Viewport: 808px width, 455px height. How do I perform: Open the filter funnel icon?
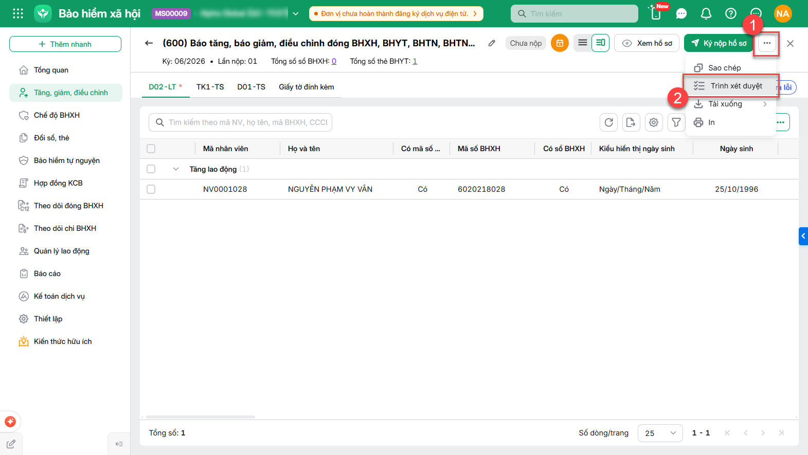click(676, 122)
